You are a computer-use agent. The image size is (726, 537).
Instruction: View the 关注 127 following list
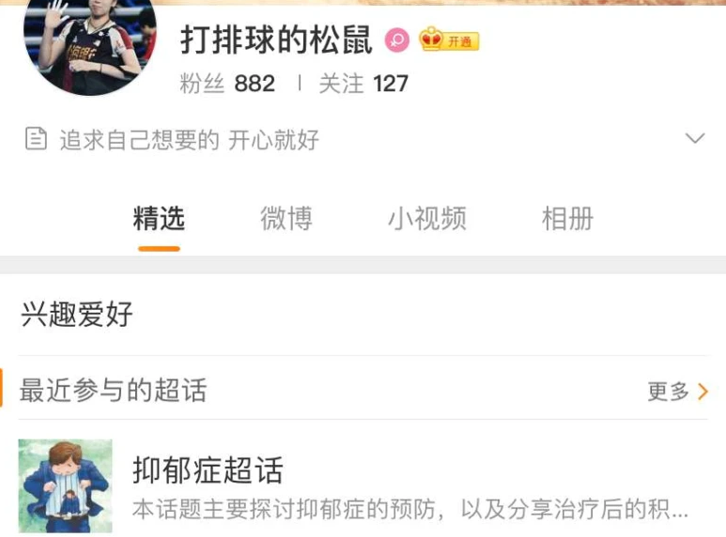click(x=363, y=84)
